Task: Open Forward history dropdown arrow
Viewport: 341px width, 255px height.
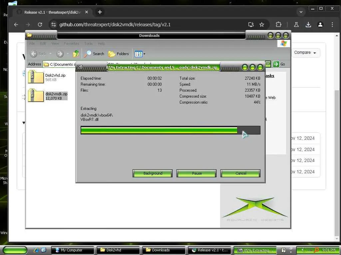Action: (x=68, y=54)
